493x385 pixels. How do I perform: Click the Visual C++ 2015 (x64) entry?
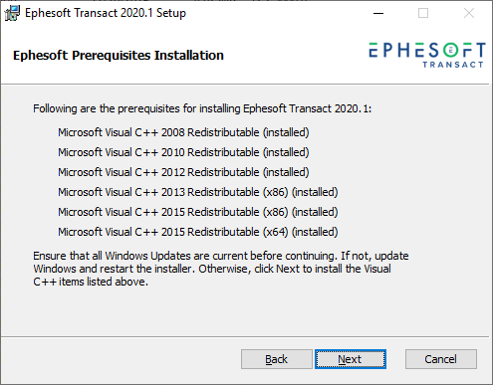[x=198, y=232]
